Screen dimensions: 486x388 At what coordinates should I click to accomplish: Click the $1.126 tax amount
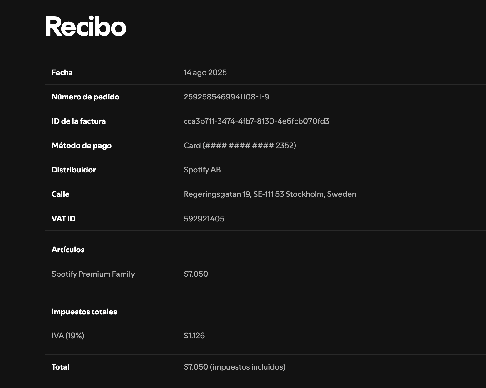pyautogui.click(x=194, y=336)
